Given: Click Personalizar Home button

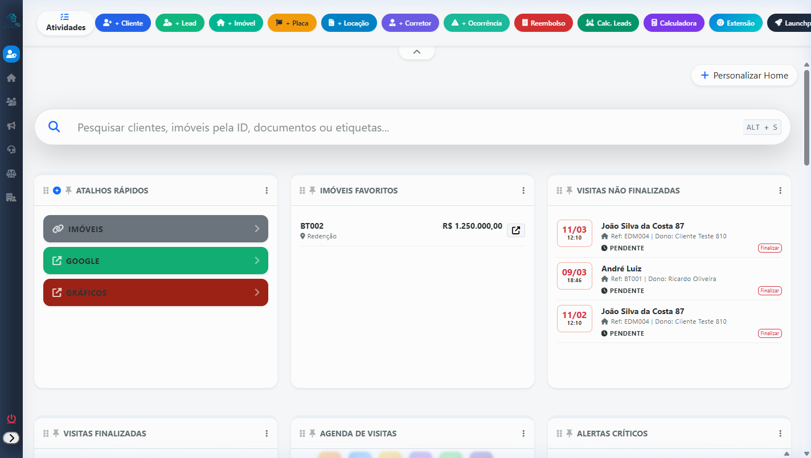Looking at the screenshot, I should 744,75.
